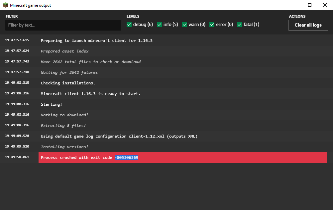Screen dimensions: 333x210
Task: Select the 'Preparing to launch minecraft client' log line
Action: coord(96,41)
